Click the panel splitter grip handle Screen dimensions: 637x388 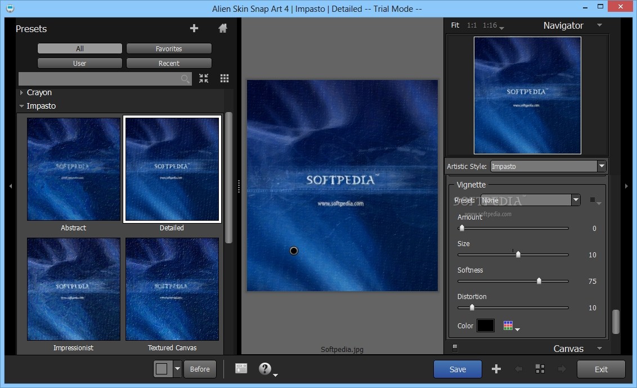pos(239,186)
